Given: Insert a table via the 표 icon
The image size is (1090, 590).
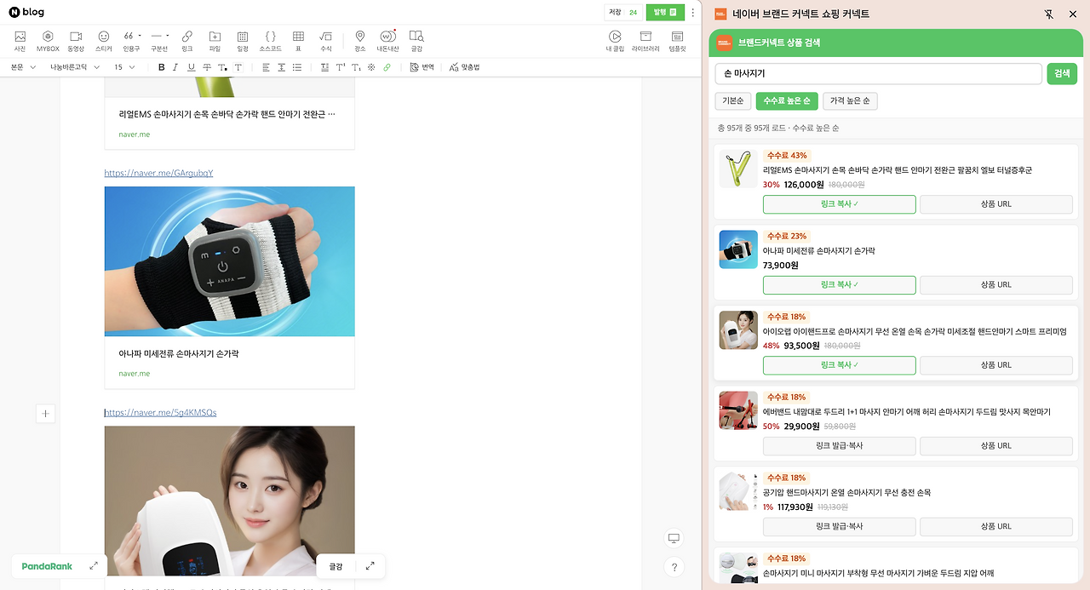Looking at the screenshot, I should click(298, 39).
